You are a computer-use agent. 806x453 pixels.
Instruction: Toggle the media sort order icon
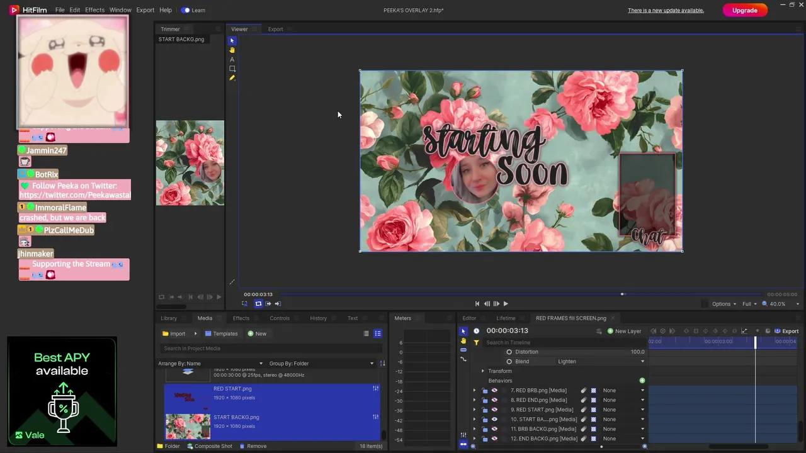pos(382,363)
